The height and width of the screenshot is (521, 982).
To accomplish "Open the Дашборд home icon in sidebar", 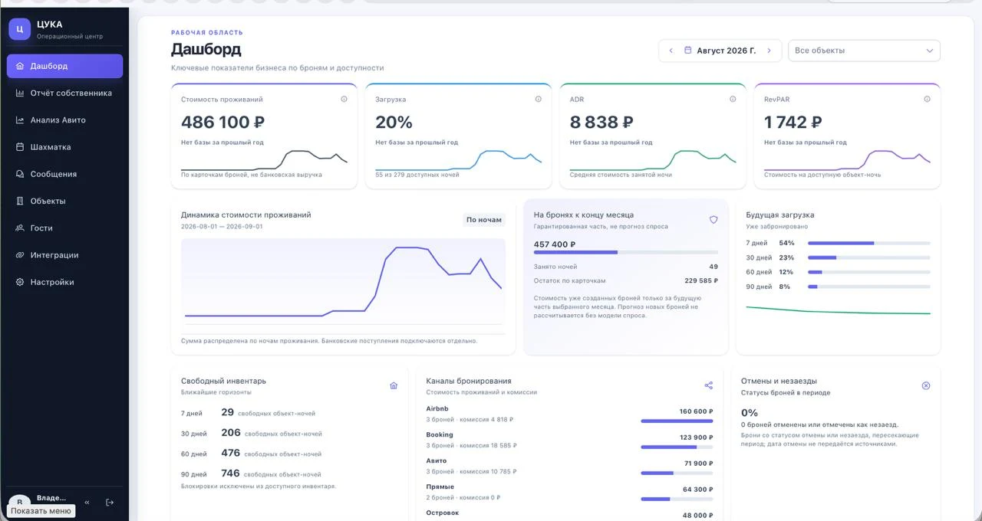I will [20, 66].
